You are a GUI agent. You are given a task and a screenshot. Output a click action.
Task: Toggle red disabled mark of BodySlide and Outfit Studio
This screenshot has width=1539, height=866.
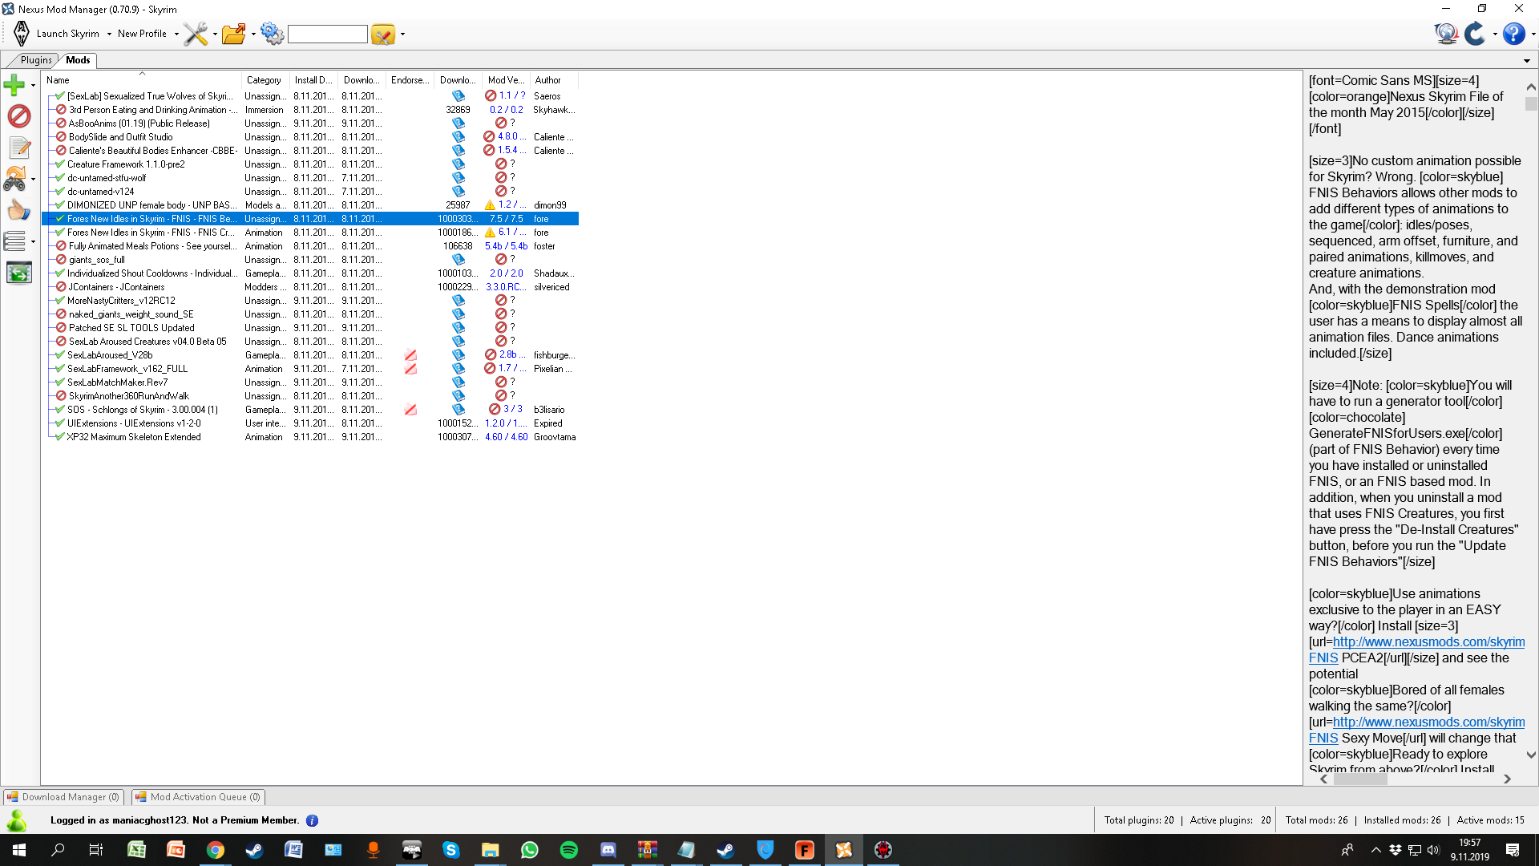pos(61,137)
